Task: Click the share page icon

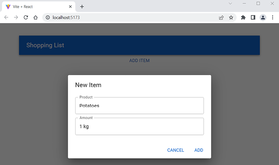Action: (x=221, y=17)
